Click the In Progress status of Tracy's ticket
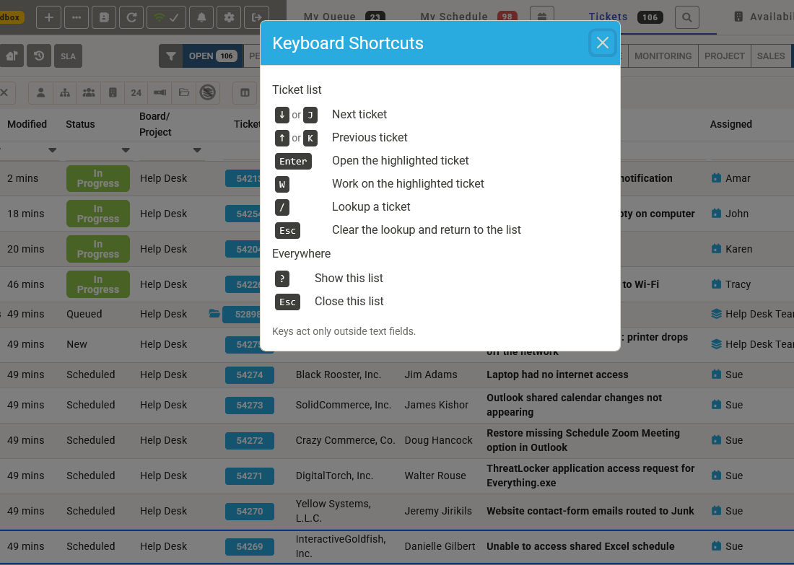 [97, 284]
